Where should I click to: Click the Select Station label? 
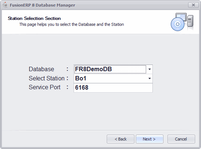(46, 78)
